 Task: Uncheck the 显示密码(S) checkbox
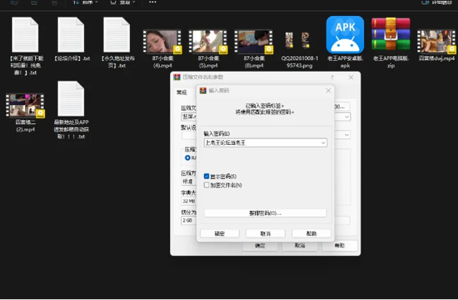pyautogui.click(x=207, y=176)
